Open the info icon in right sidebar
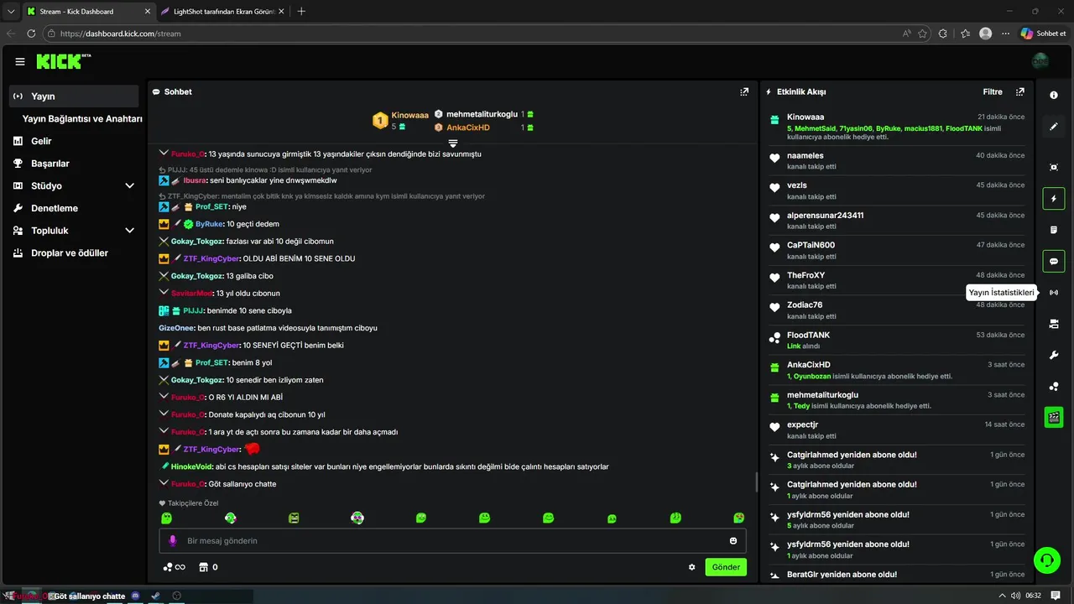 click(1054, 96)
